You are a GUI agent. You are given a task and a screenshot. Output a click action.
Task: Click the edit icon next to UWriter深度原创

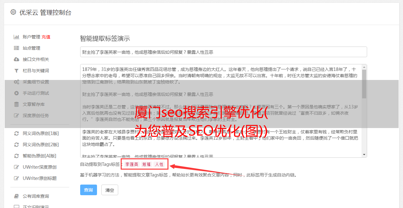[x=17, y=167]
